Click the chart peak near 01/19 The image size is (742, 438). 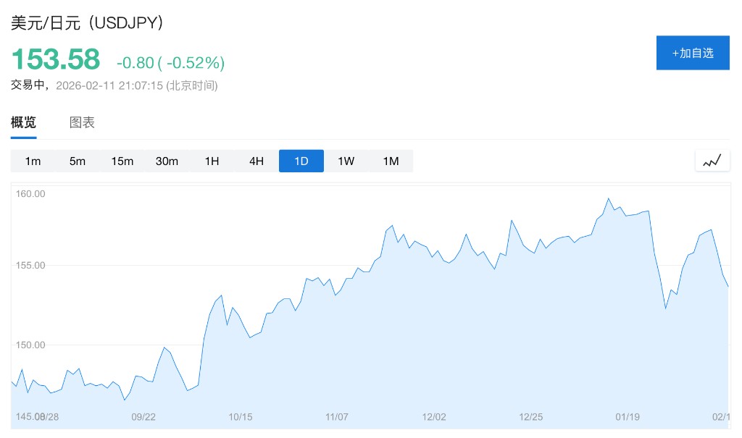click(609, 198)
